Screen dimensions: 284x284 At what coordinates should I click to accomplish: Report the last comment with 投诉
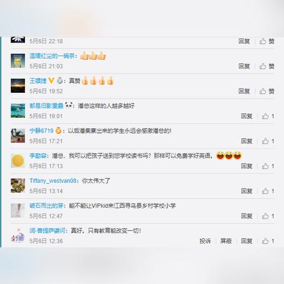pos(205,241)
